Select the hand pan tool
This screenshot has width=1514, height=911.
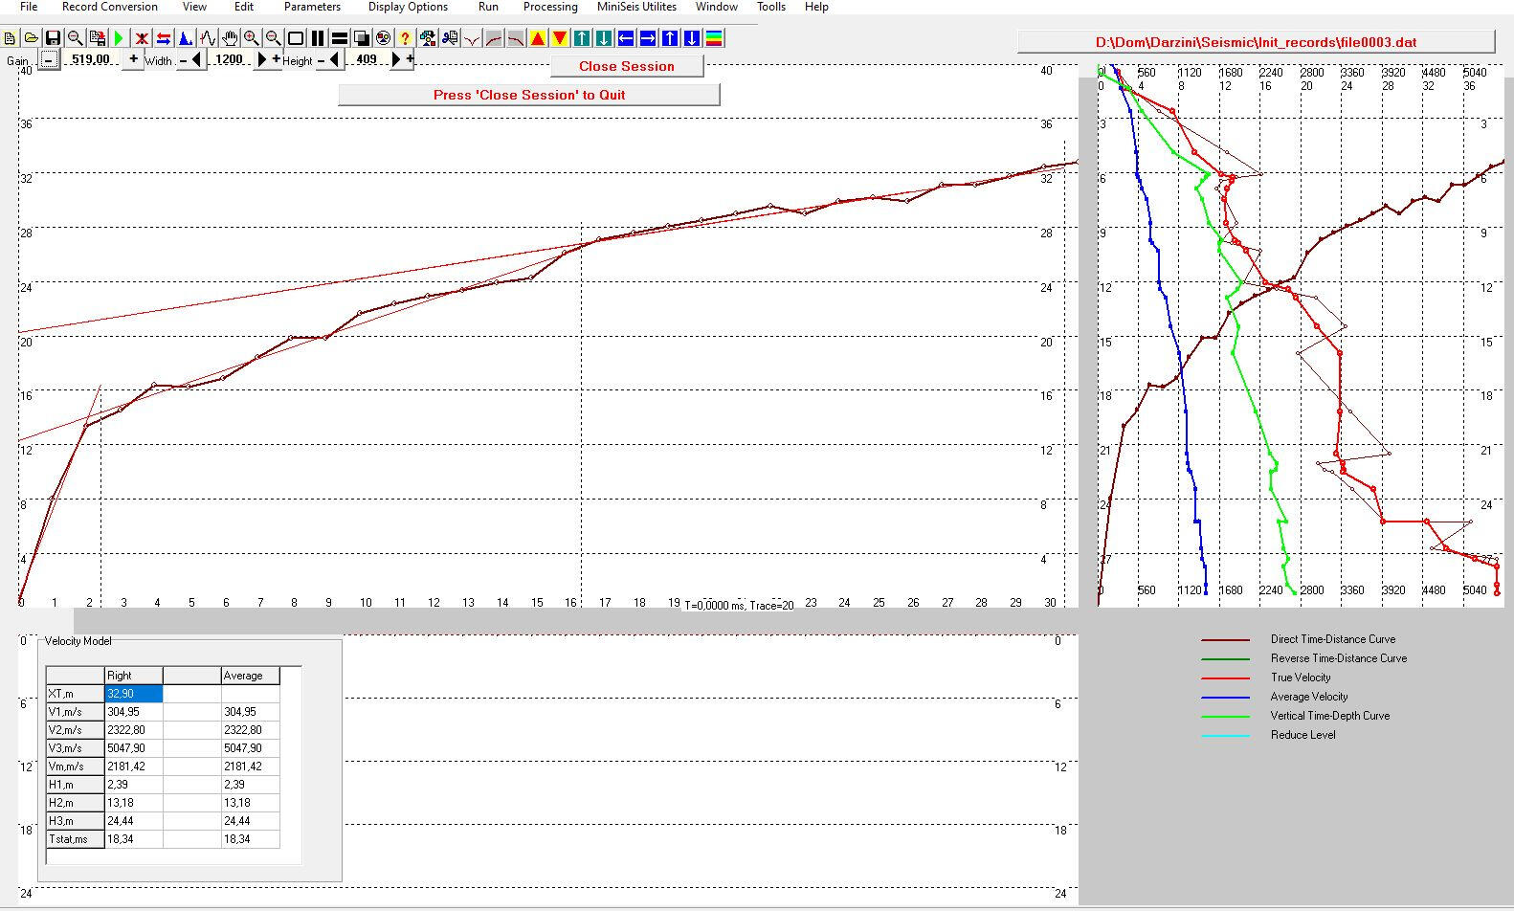[230, 38]
